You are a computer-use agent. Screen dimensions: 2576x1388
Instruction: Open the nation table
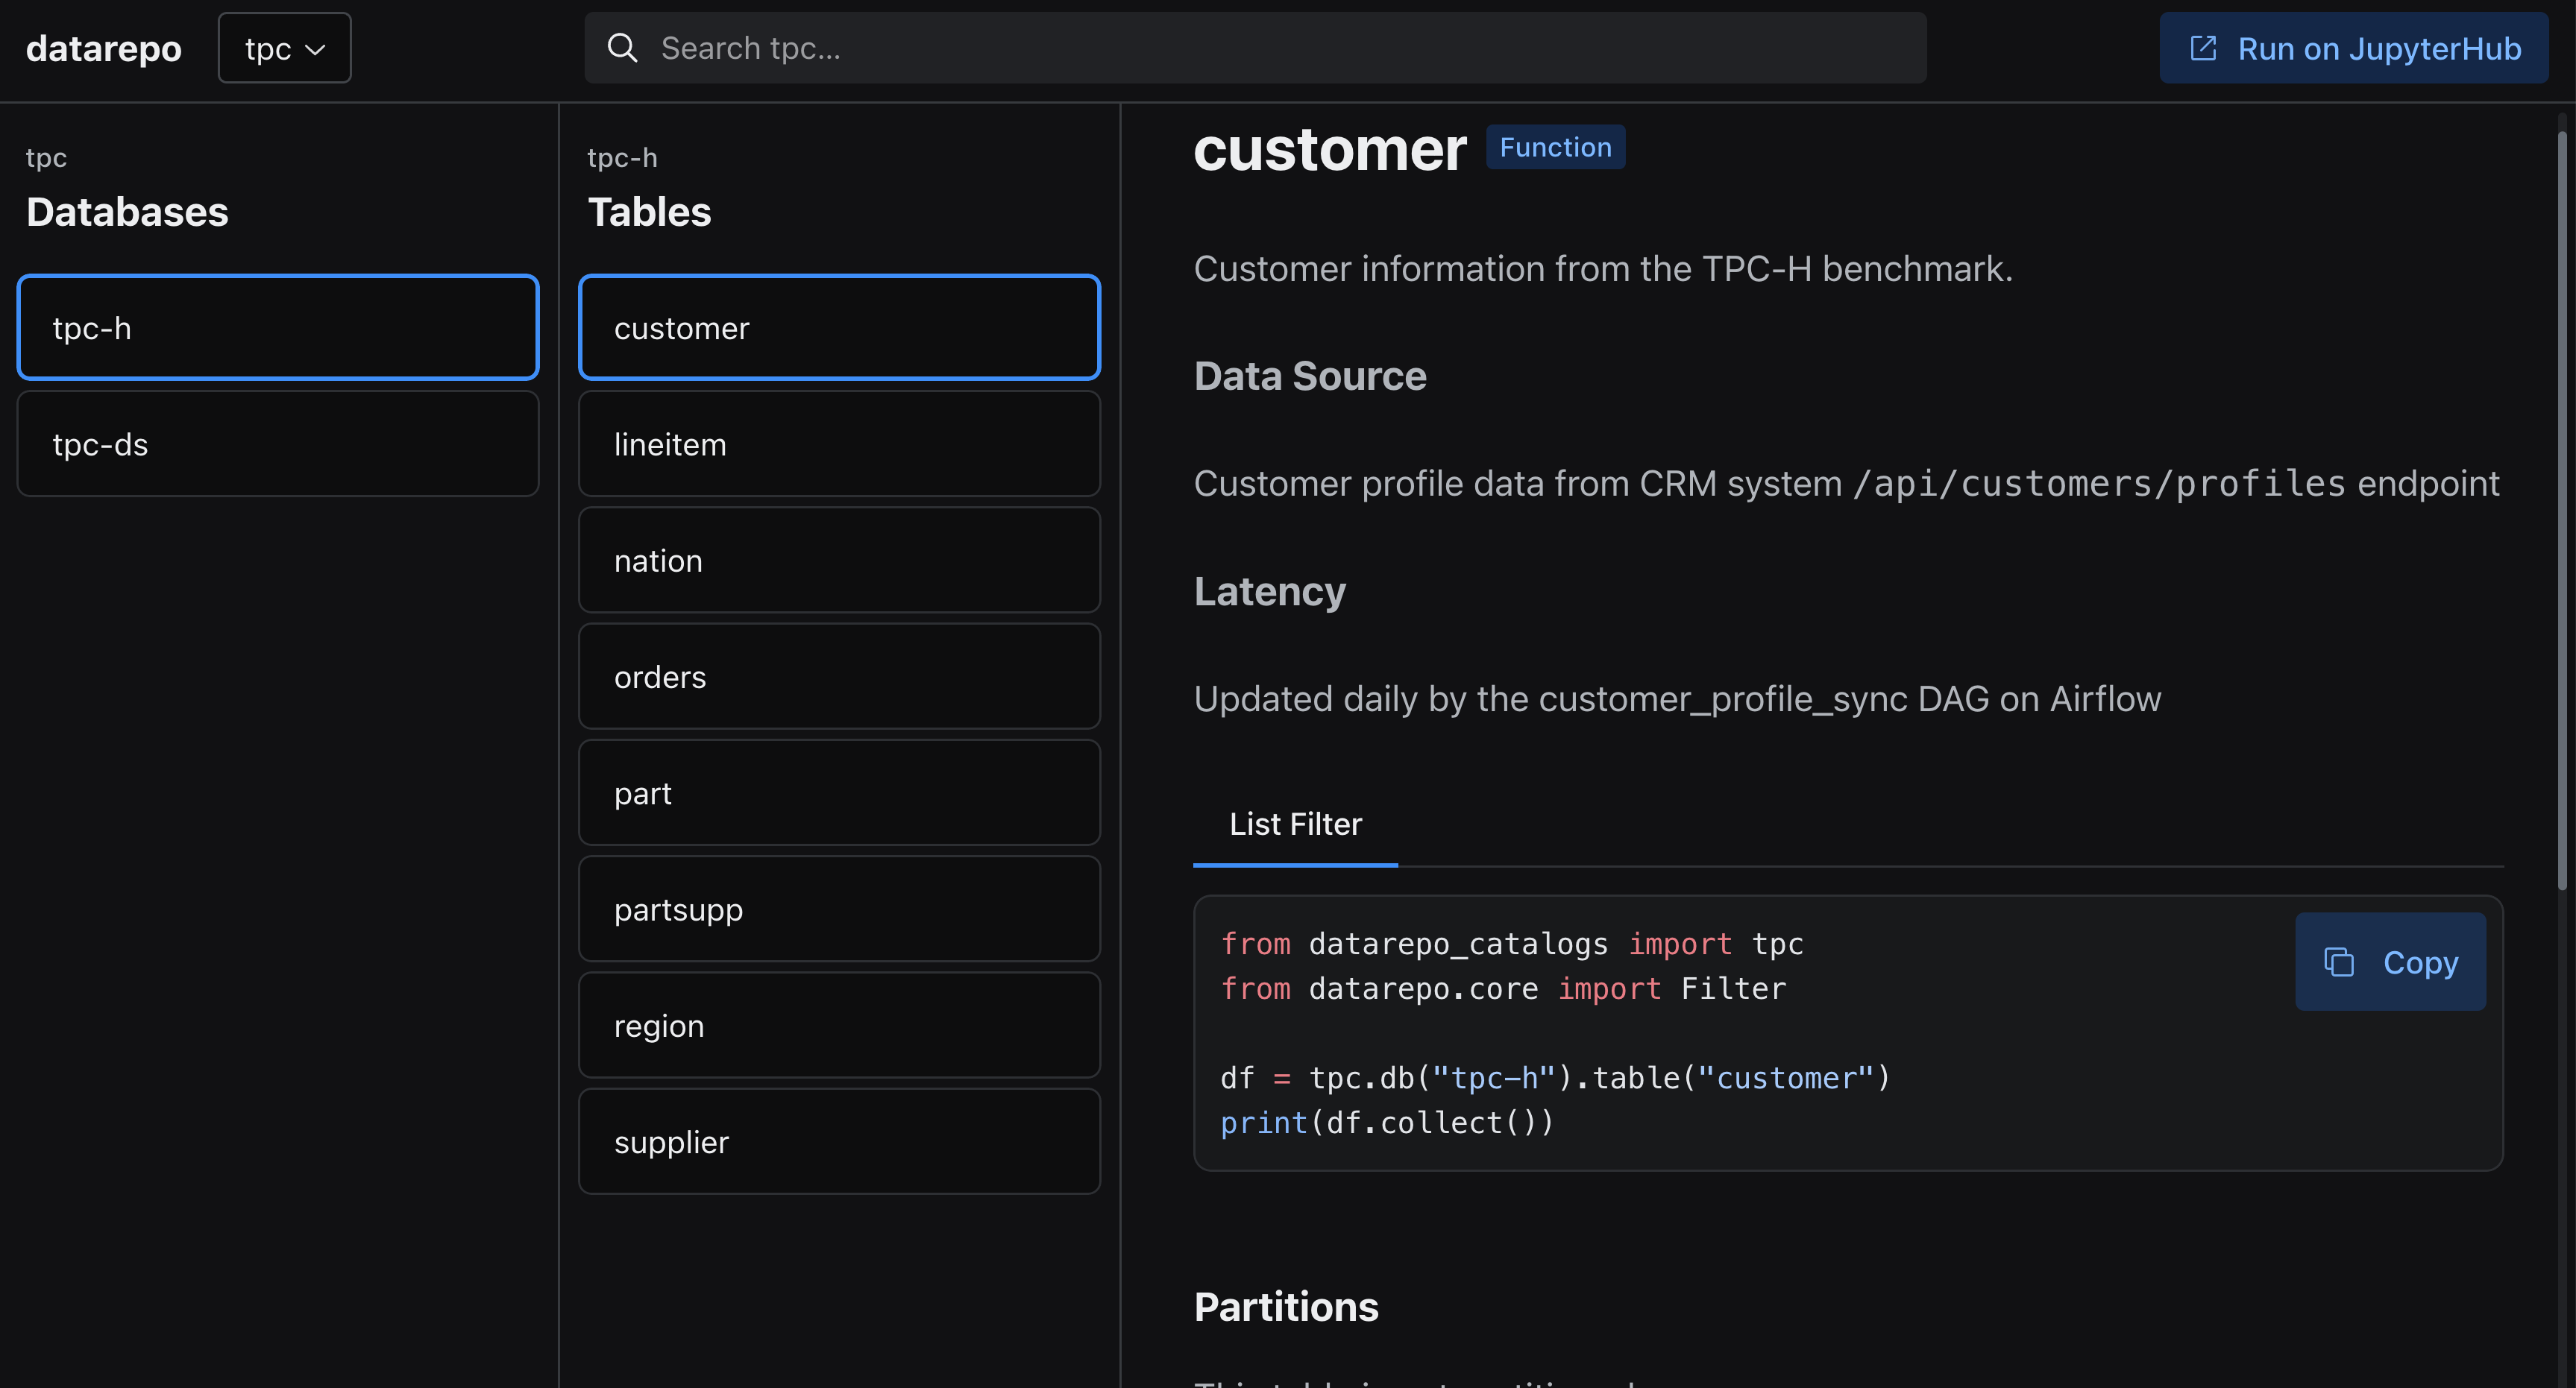[839, 561]
